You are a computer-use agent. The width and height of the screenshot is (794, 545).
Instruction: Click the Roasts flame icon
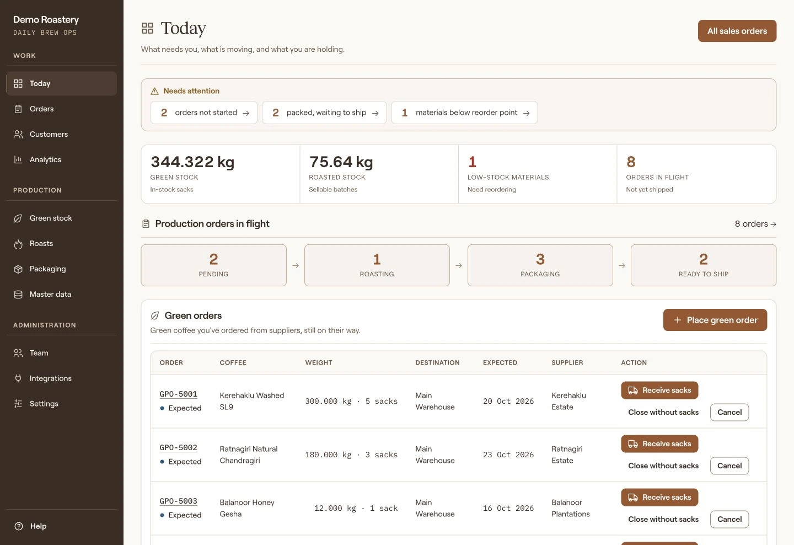click(18, 244)
